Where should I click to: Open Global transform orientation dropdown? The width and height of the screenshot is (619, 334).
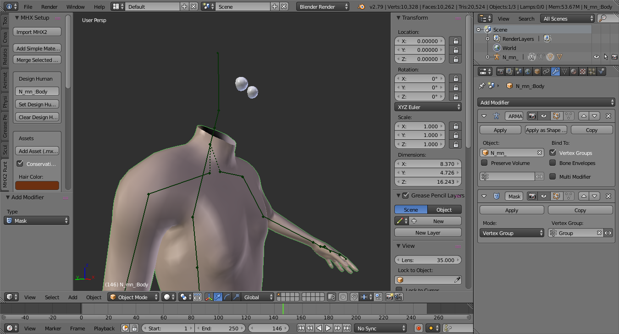pyautogui.click(x=257, y=297)
